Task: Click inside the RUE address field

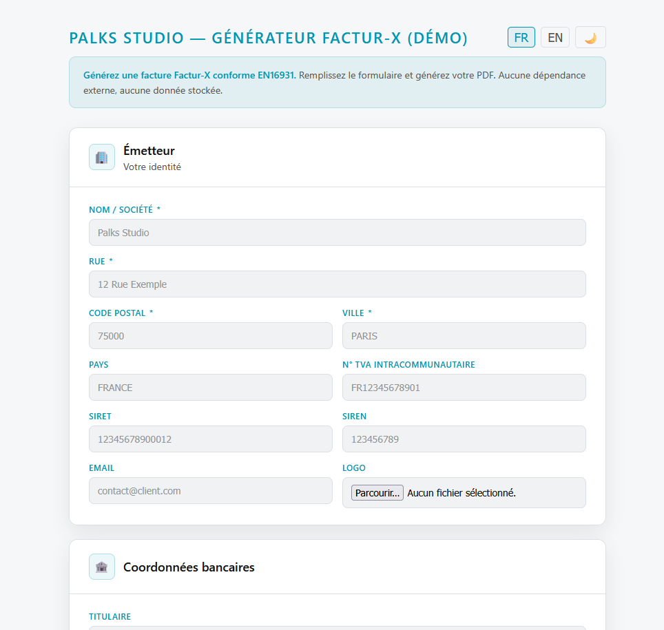Action: pos(337,284)
